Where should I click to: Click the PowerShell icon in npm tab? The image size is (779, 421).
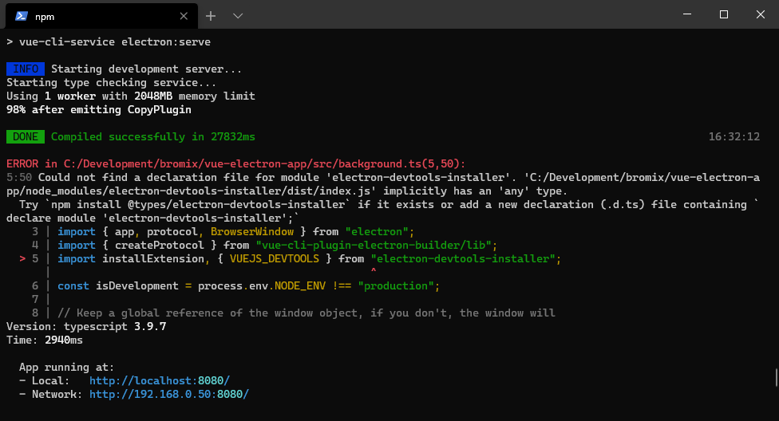point(22,16)
